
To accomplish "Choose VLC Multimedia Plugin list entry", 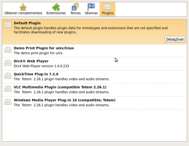I will click(x=60, y=87).
